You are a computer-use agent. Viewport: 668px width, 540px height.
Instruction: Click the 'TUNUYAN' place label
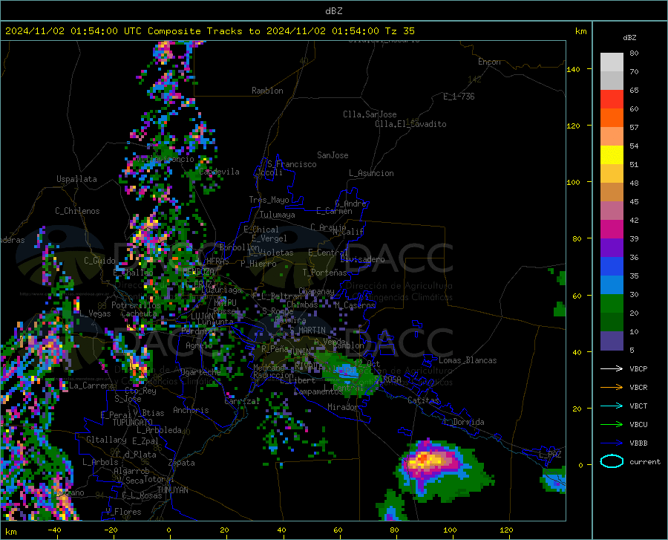point(172,490)
